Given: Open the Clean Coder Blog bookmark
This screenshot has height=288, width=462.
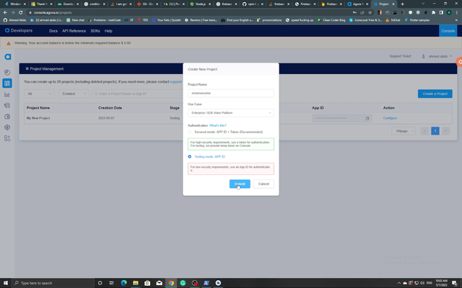Looking at the screenshot, I should (331, 20).
